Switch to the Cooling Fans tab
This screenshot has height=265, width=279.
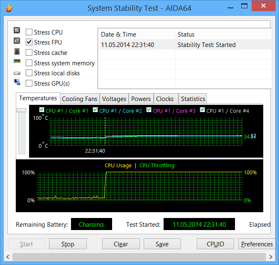pyautogui.click(x=80, y=99)
